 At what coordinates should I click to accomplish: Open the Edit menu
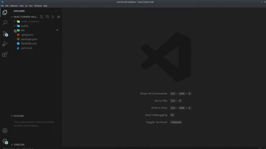(7, 6)
